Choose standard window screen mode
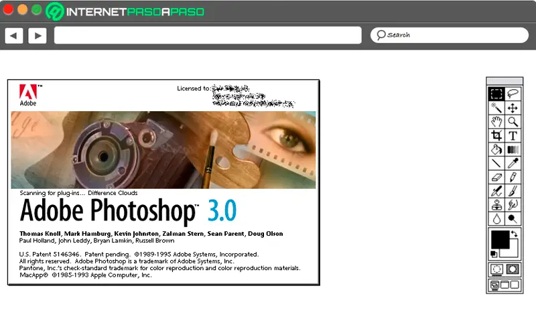Screen dimensions: 536x335 pyautogui.click(x=494, y=285)
